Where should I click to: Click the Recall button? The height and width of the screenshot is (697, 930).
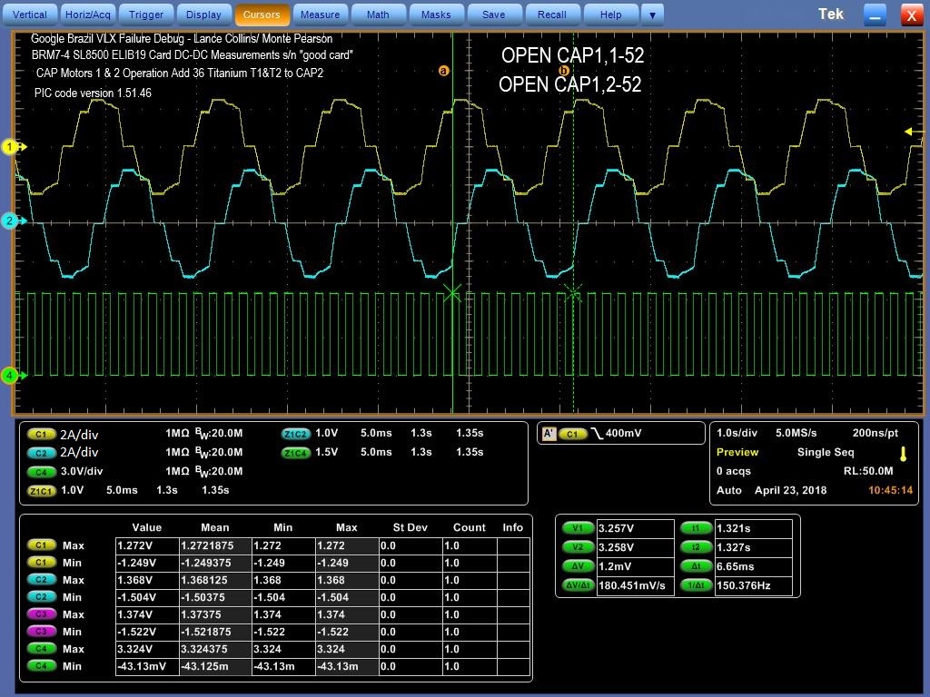tap(551, 15)
